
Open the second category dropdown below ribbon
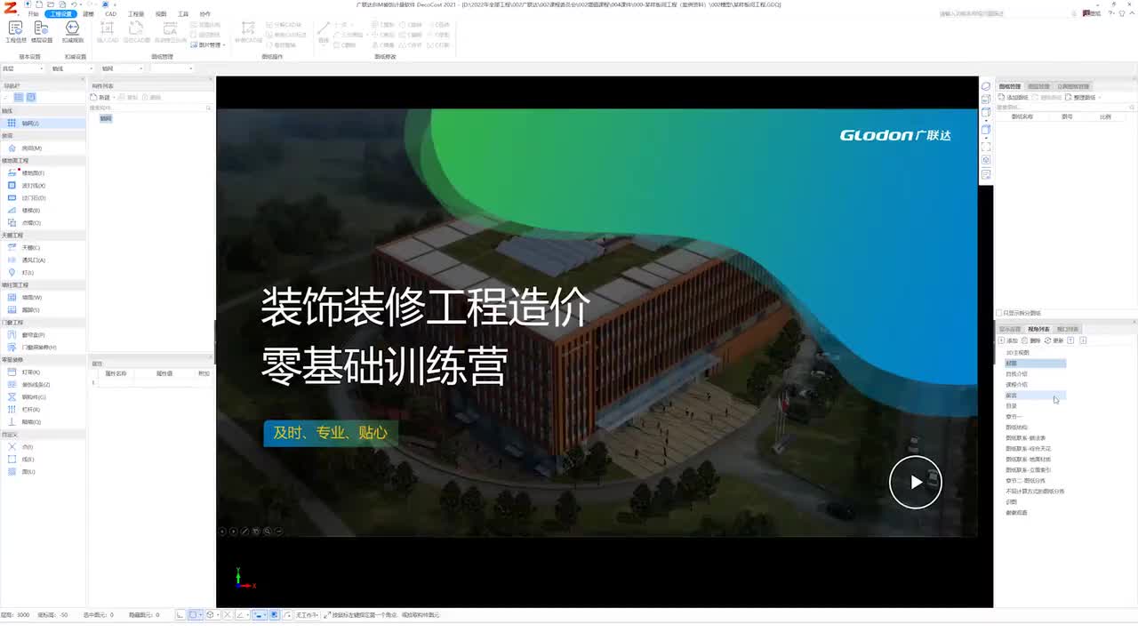(x=72, y=68)
